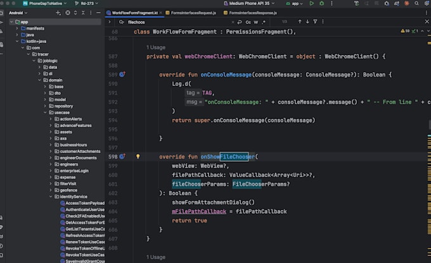Select the geofence package

point(68,190)
